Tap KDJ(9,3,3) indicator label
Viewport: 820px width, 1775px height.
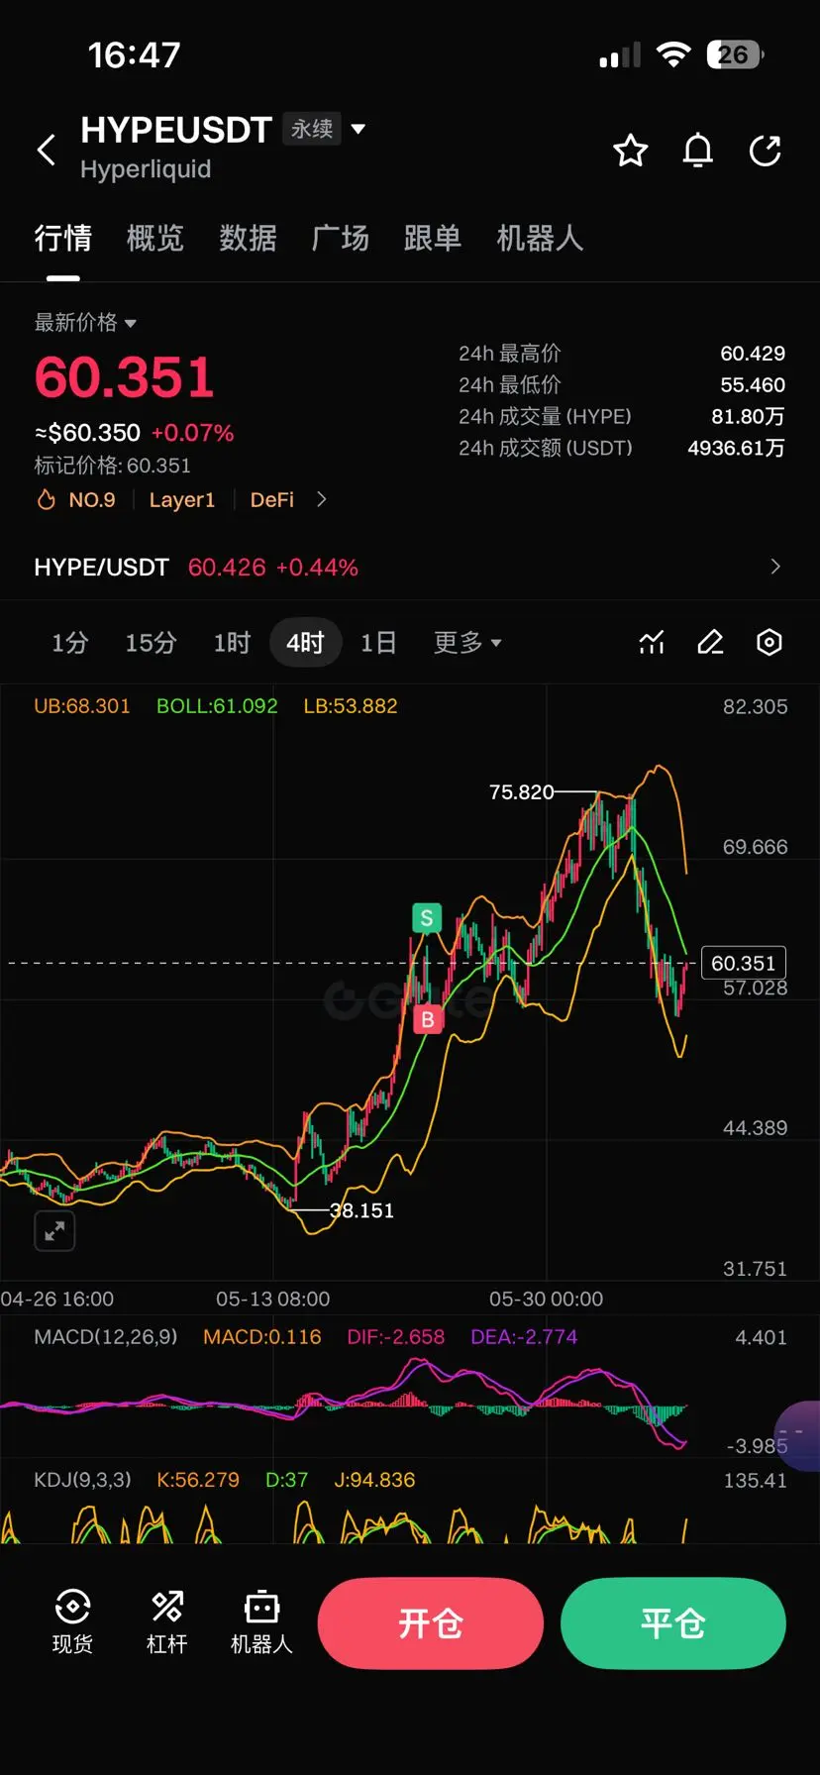[x=82, y=1480]
